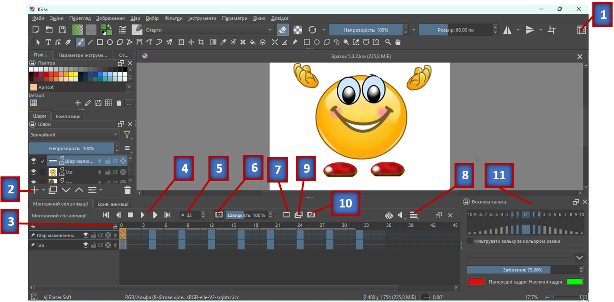
Task: Open the Фільтри menu
Action: click(174, 18)
